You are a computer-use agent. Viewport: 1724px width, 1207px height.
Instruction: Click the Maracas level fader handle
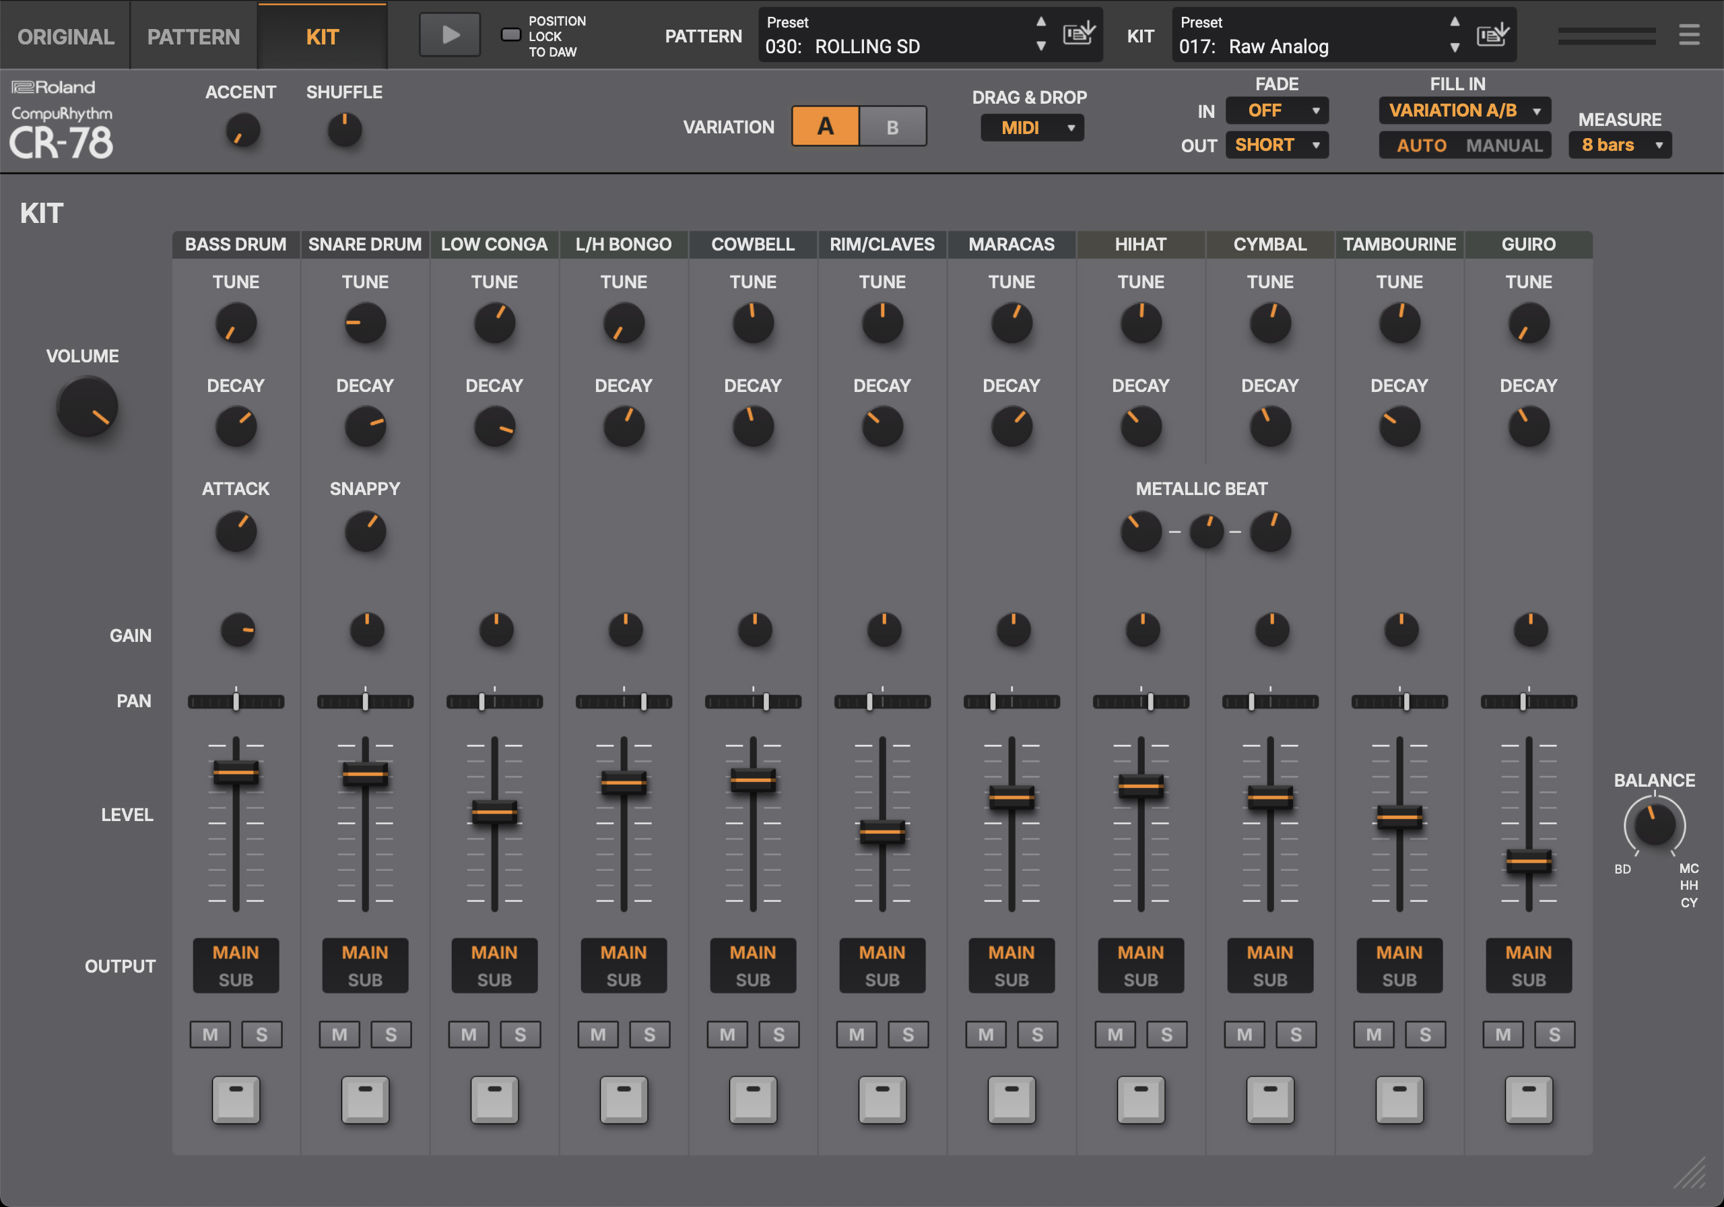tap(1012, 796)
